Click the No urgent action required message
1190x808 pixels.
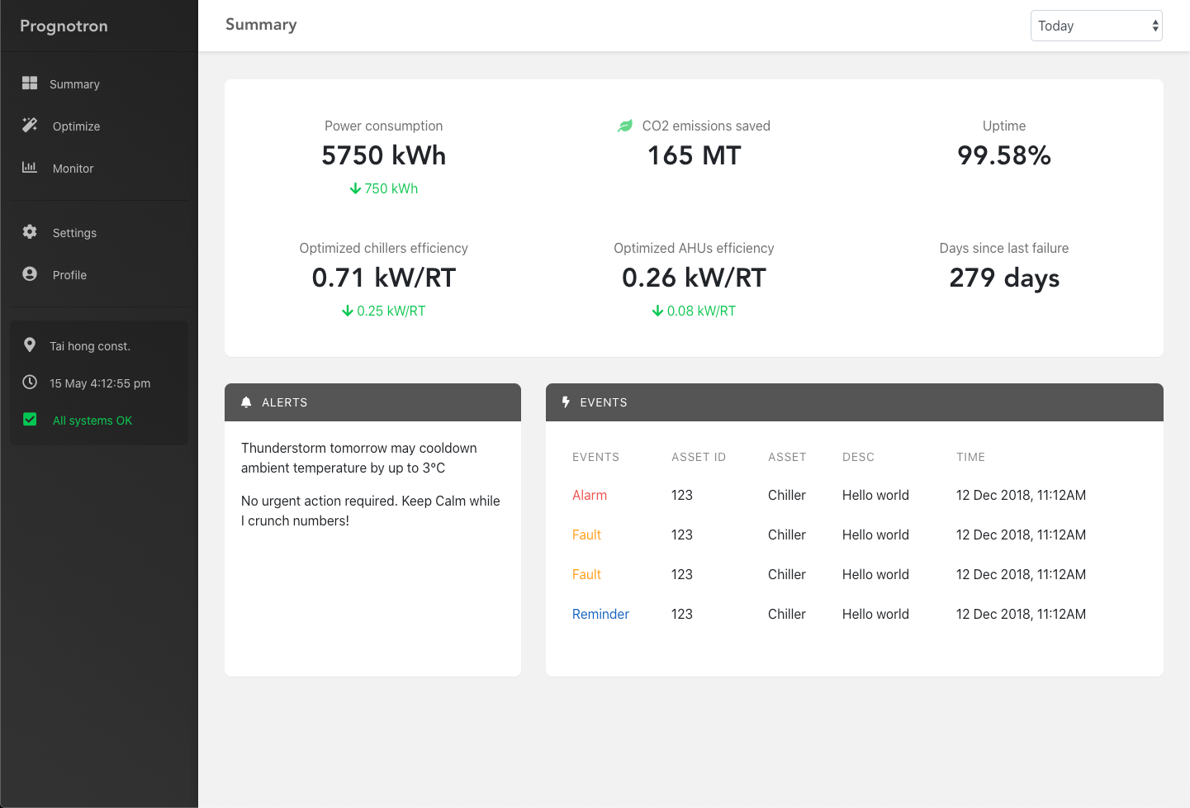pyautogui.click(x=371, y=511)
